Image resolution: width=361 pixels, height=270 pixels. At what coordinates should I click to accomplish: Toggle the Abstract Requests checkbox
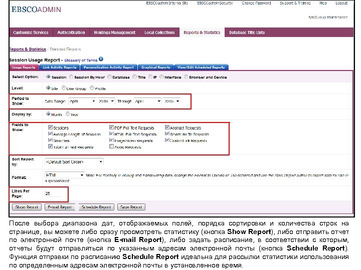(x=167, y=127)
